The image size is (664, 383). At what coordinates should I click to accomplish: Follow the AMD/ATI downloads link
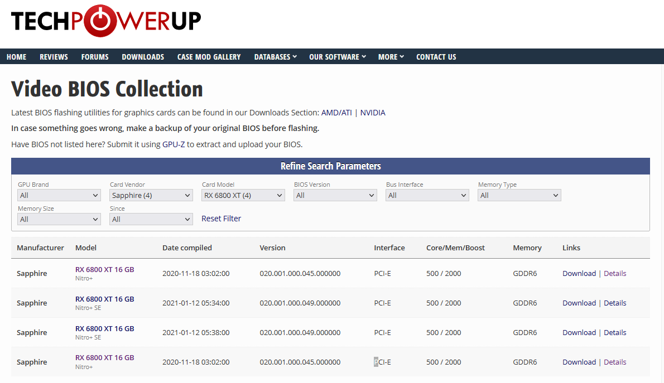coord(336,113)
